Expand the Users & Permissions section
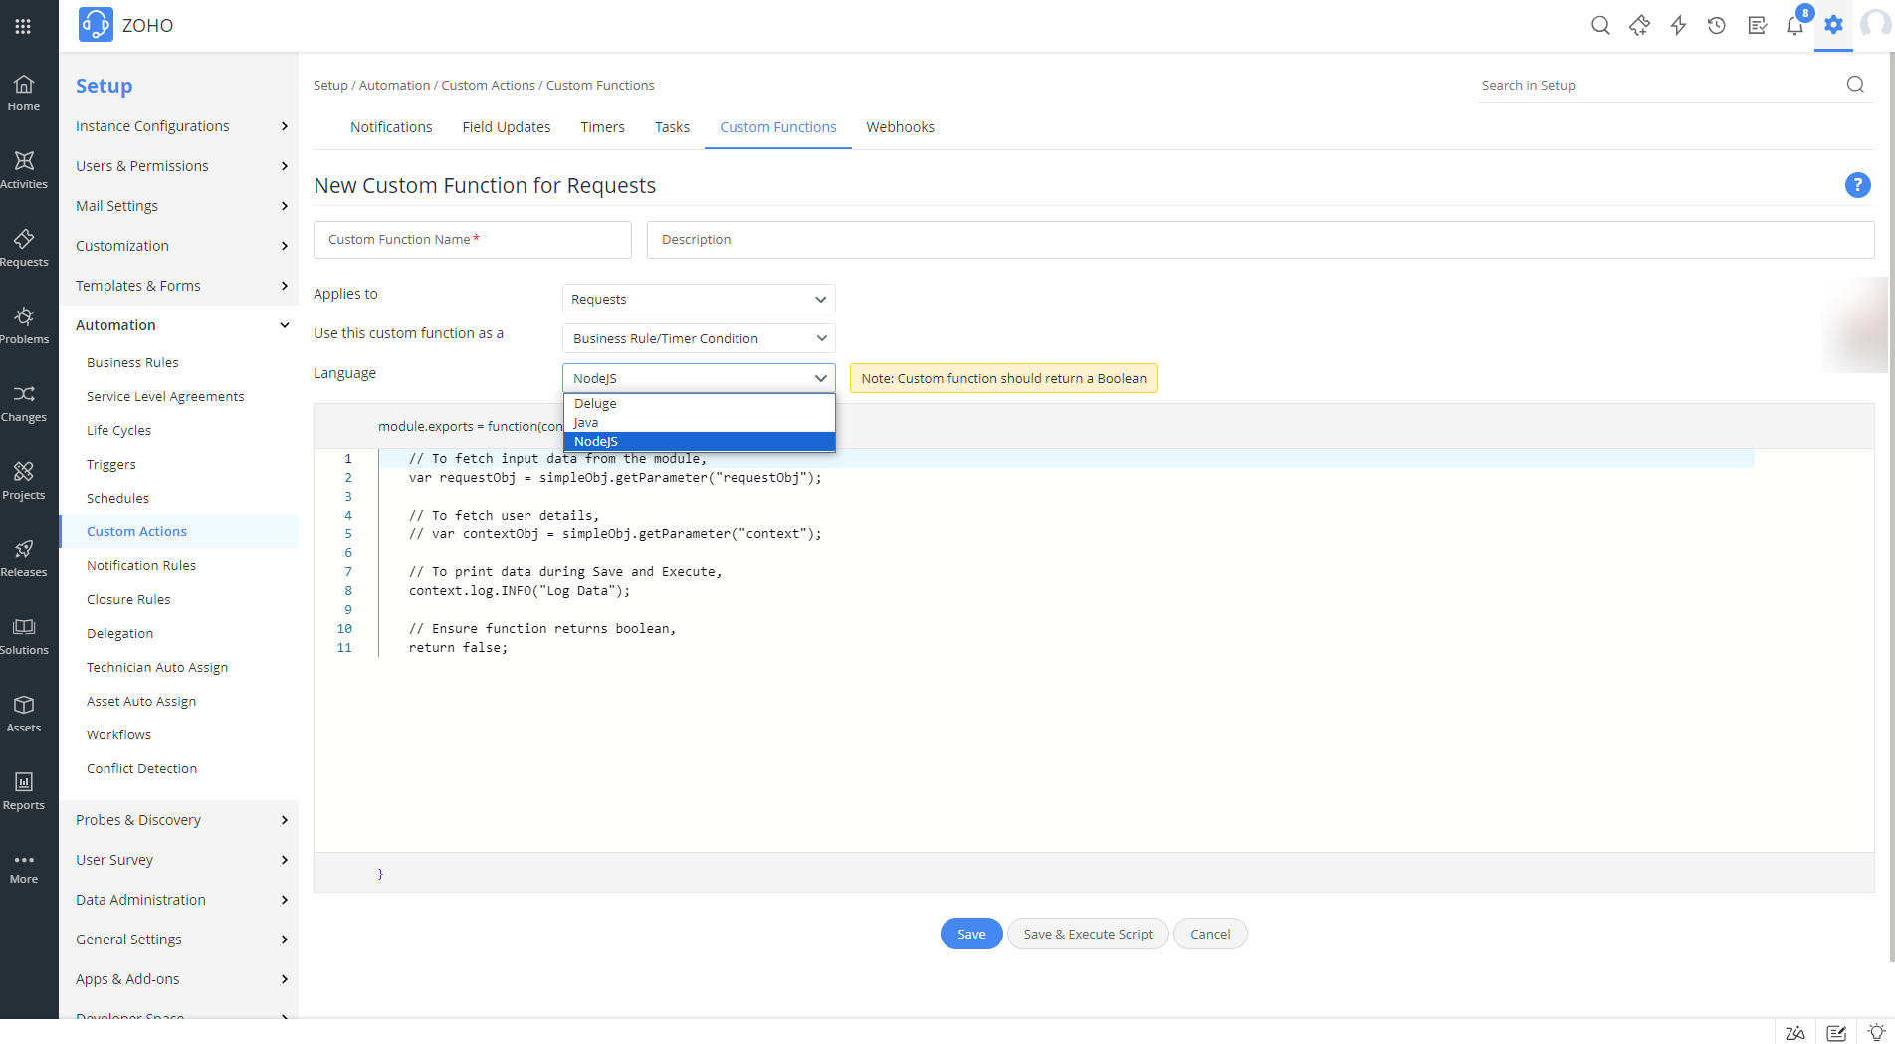The height and width of the screenshot is (1044, 1895). pos(181,166)
